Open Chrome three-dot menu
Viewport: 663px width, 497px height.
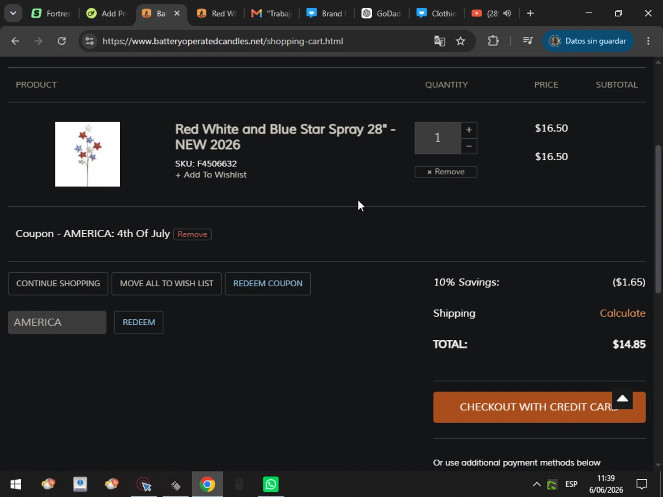coord(648,41)
